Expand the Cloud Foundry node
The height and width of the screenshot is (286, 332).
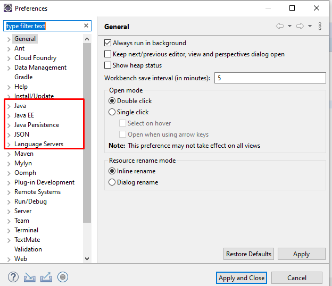click(9, 58)
